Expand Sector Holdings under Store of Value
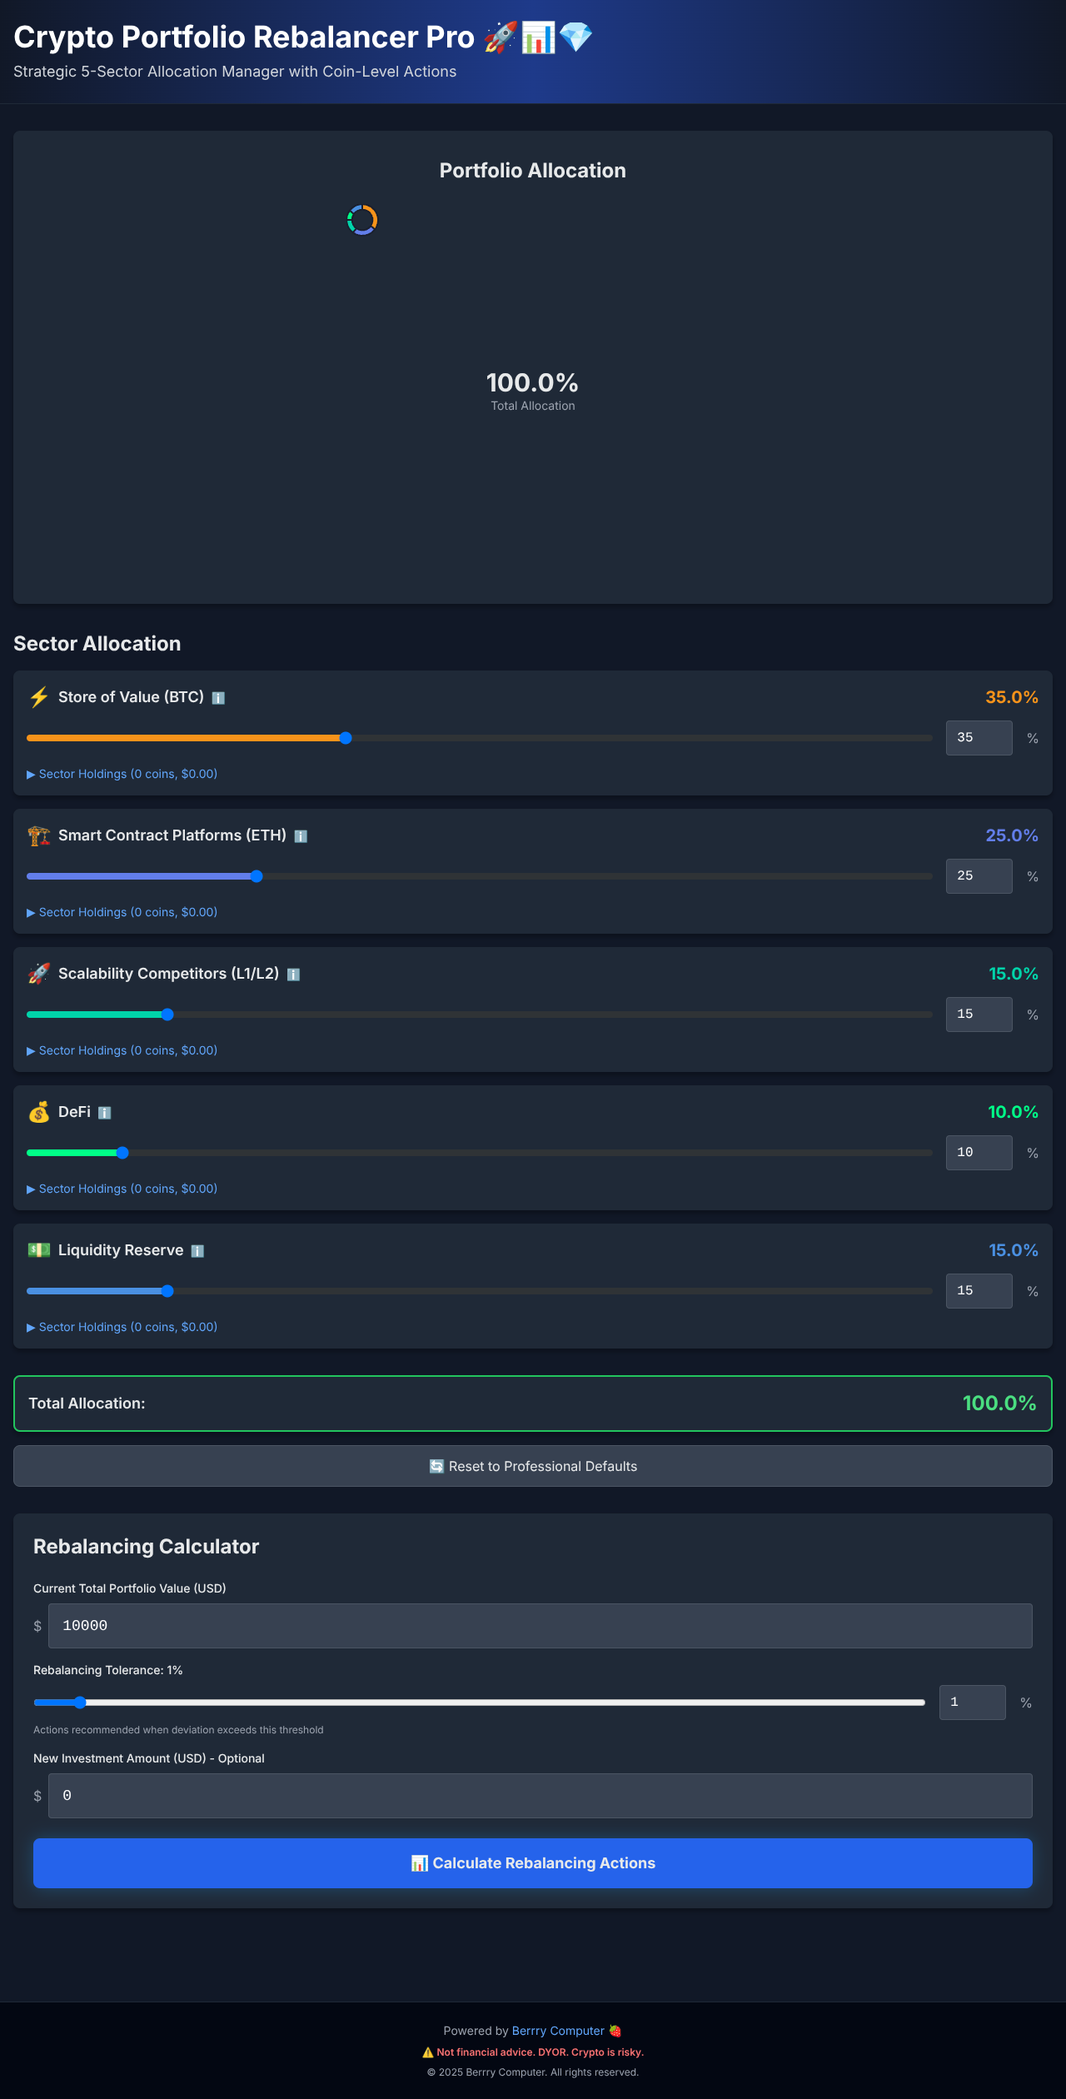The image size is (1066, 2099). pyautogui.click(x=122, y=774)
